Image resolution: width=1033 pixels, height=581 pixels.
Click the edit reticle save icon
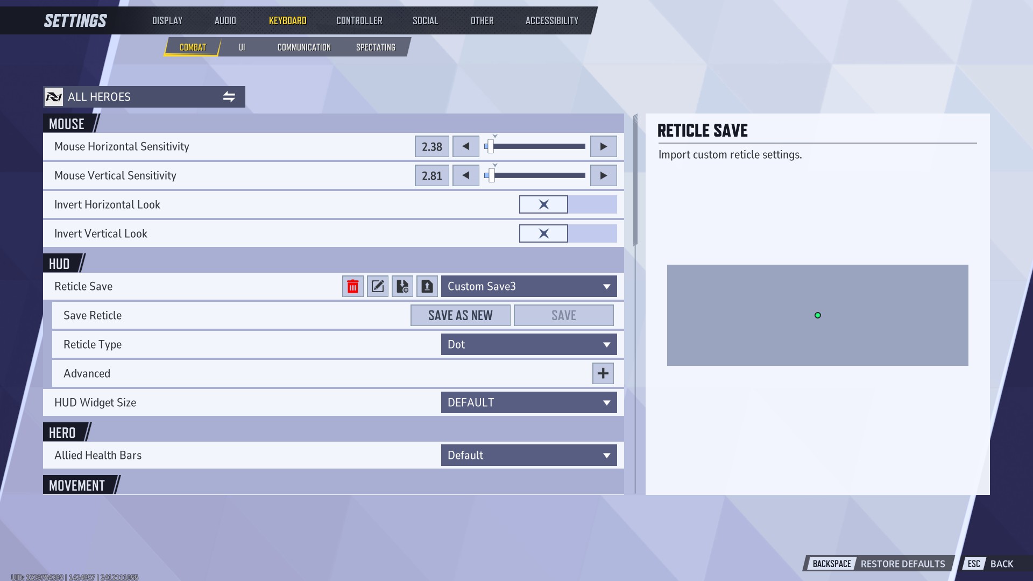coord(377,286)
